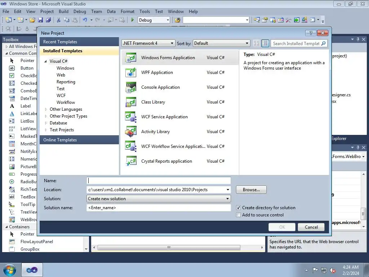The image size is (369, 277).
Task: Pick the Console Application template icon
Action: (x=131, y=87)
